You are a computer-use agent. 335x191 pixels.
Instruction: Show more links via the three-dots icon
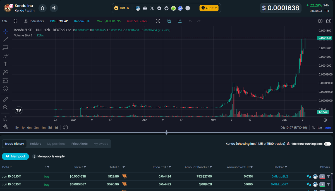click(x=188, y=8)
